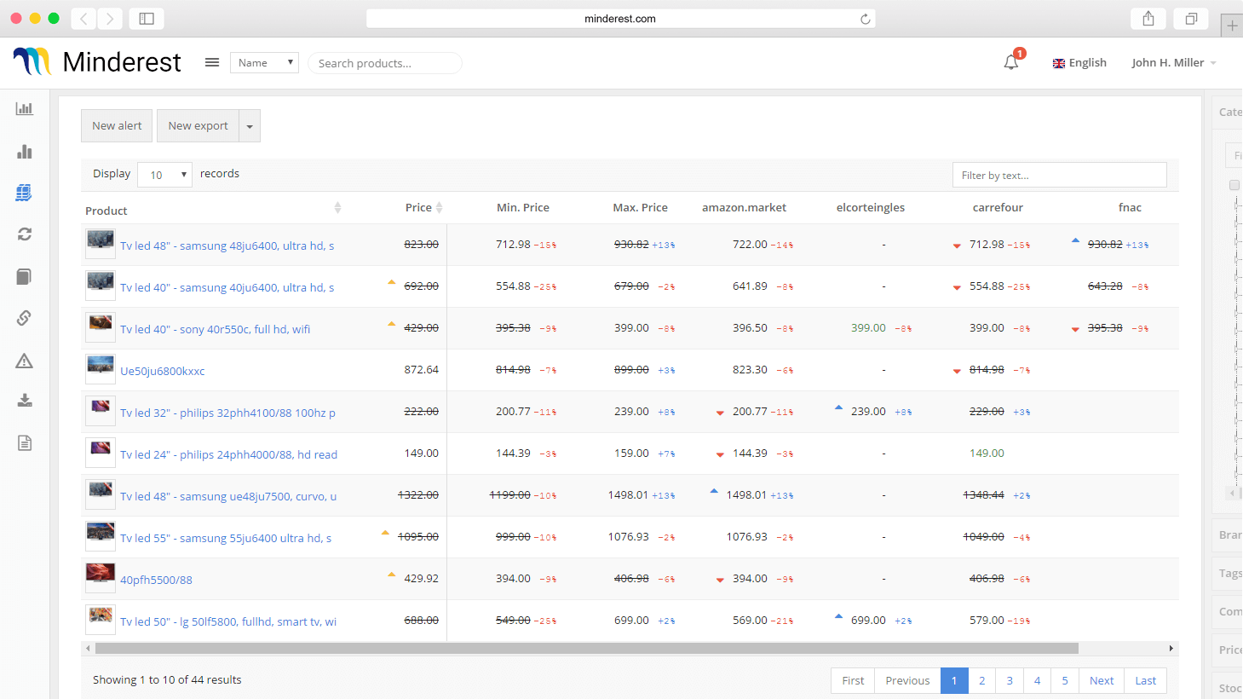The height and width of the screenshot is (699, 1243).
Task: Tick the checkbox in the right filter panel
Action: coord(1234,185)
